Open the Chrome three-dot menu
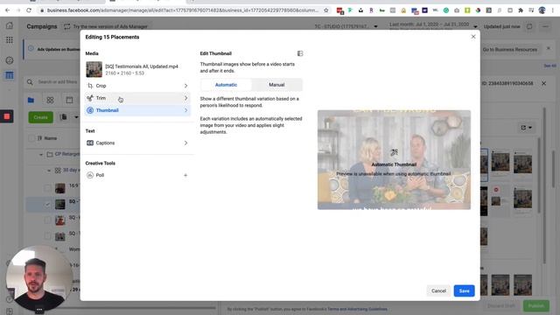 [x=552, y=10]
